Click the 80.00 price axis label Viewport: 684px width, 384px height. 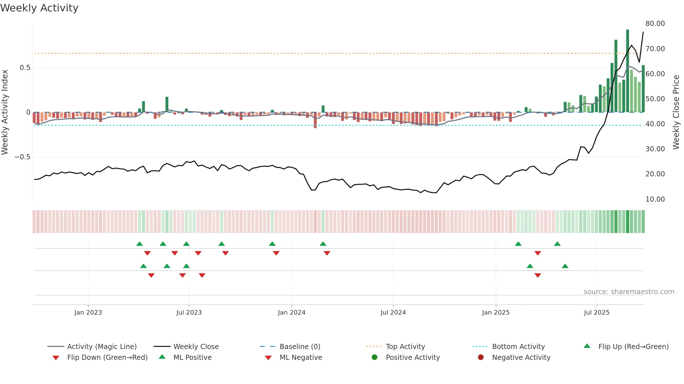point(655,24)
